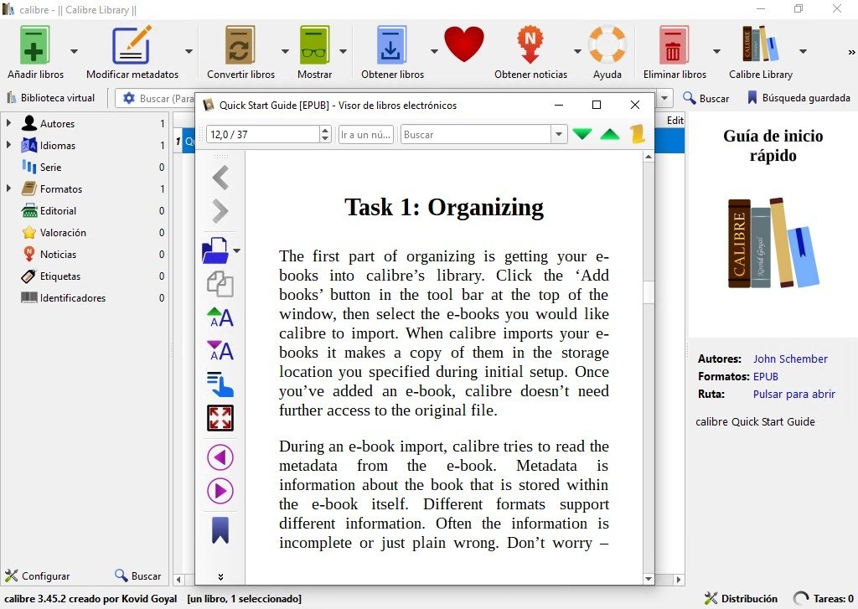Find previous match with green up arrow
Image resolution: width=858 pixels, height=609 pixels.
click(610, 134)
